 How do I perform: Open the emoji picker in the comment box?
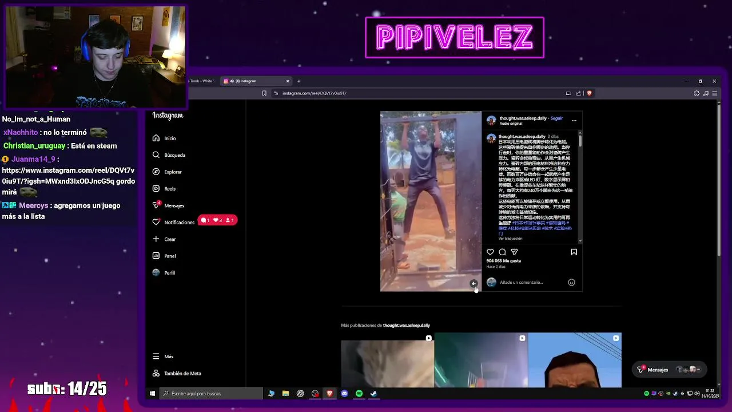pos(571,282)
